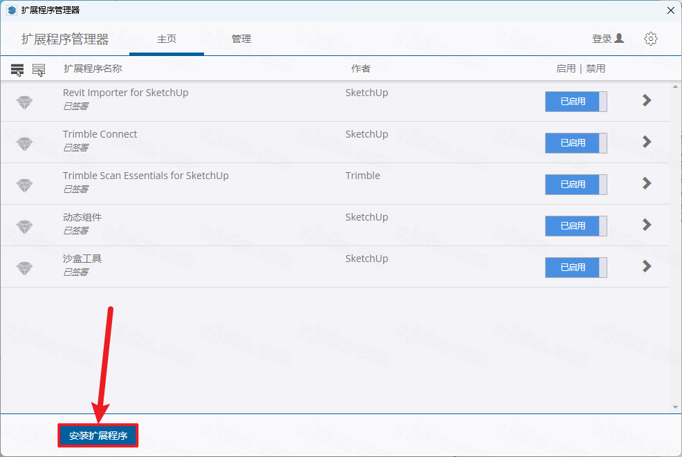Viewport: 682px width, 457px height.
Task: Click the select-all extensions list icon
Action: [17, 70]
